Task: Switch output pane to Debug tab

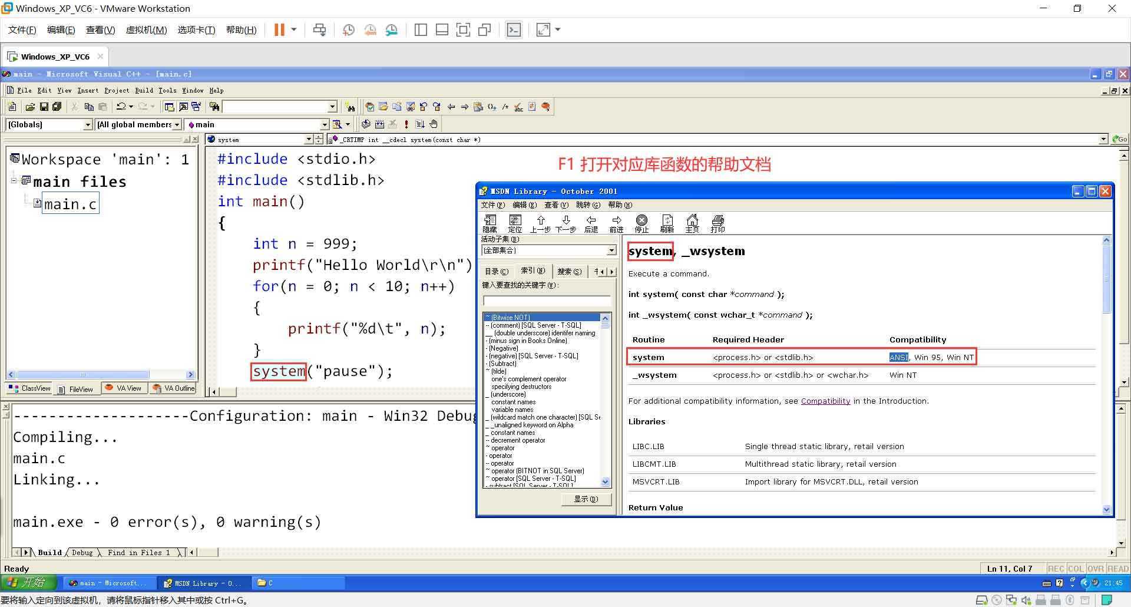Action: [x=82, y=553]
